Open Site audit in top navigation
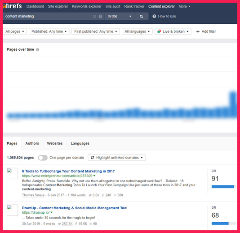The image size is (240, 233). click(x=113, y=6)
